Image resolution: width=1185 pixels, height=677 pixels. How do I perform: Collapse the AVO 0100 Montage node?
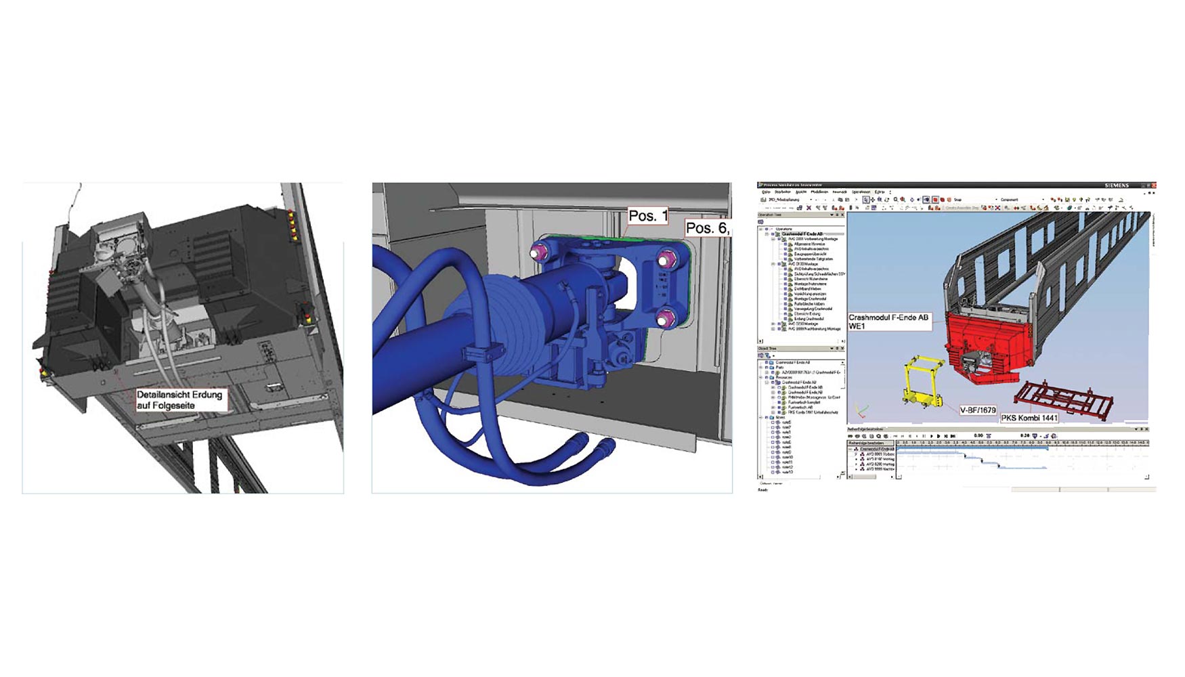773,264
